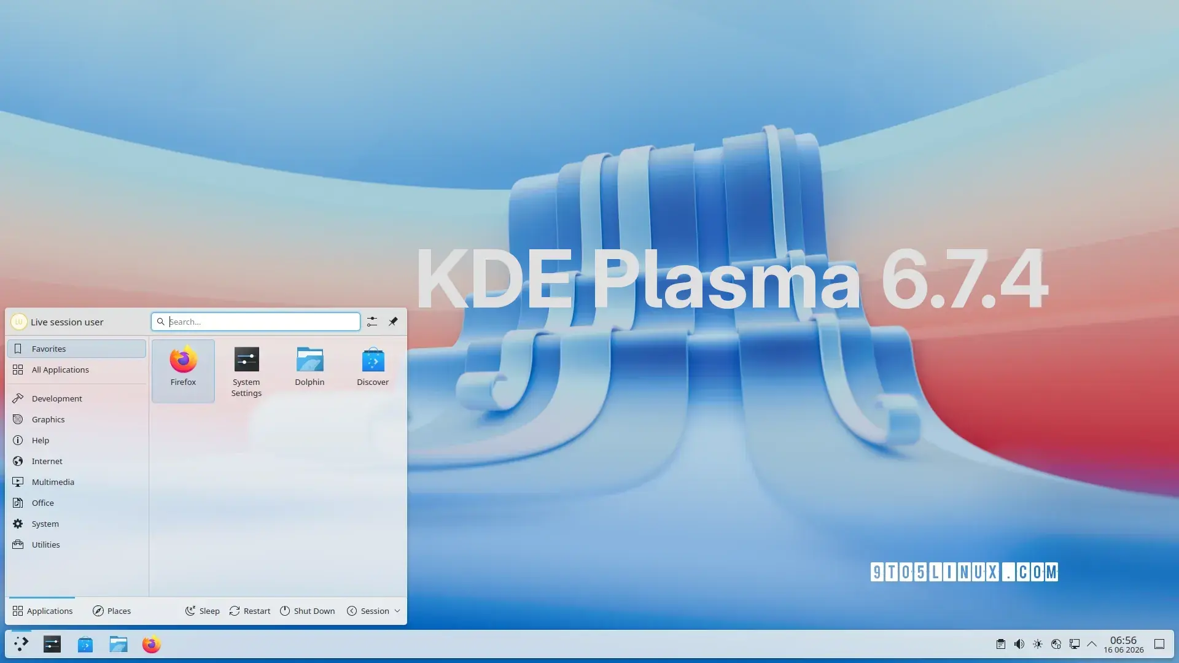Open the audio volume tray icon
The width and height of the screenshot is (1179, 663).
[x=1019, y=644]
